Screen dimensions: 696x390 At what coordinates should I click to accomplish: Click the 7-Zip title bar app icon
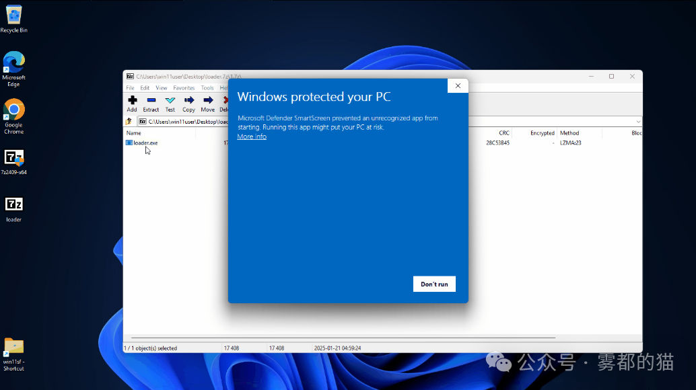coord(130,76)
